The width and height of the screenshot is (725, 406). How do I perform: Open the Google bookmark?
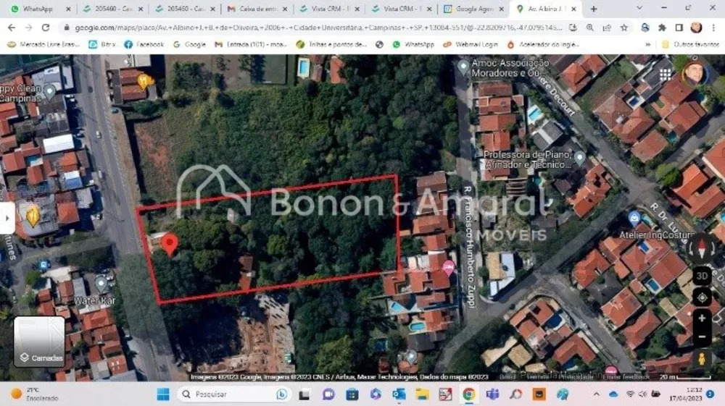pos(189,44)
